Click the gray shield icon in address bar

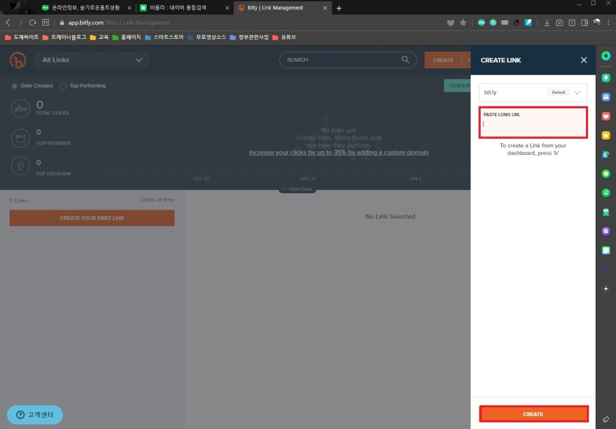(x=451, y=23)
